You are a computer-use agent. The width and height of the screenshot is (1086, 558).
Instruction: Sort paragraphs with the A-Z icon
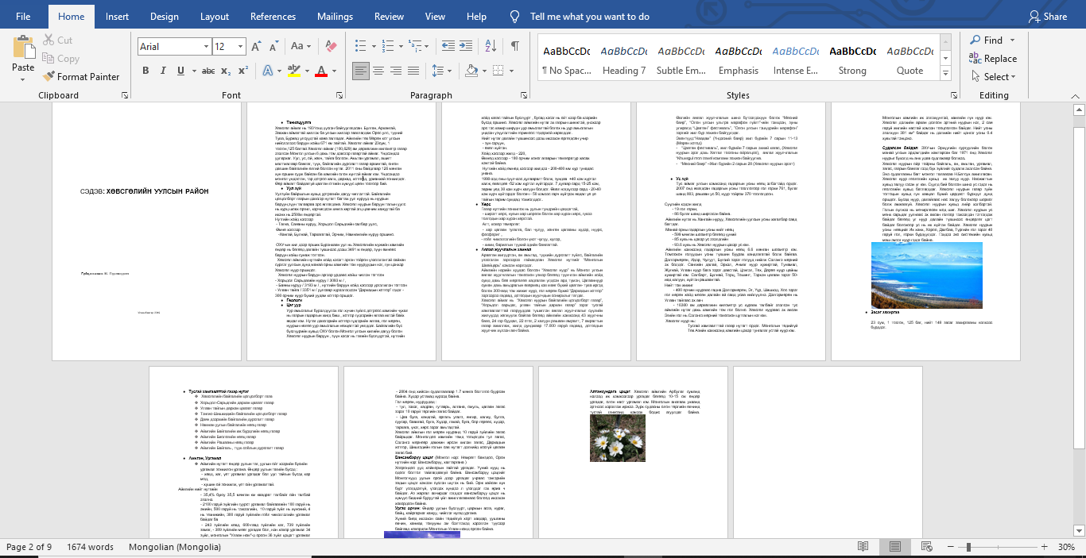(492, 46)
